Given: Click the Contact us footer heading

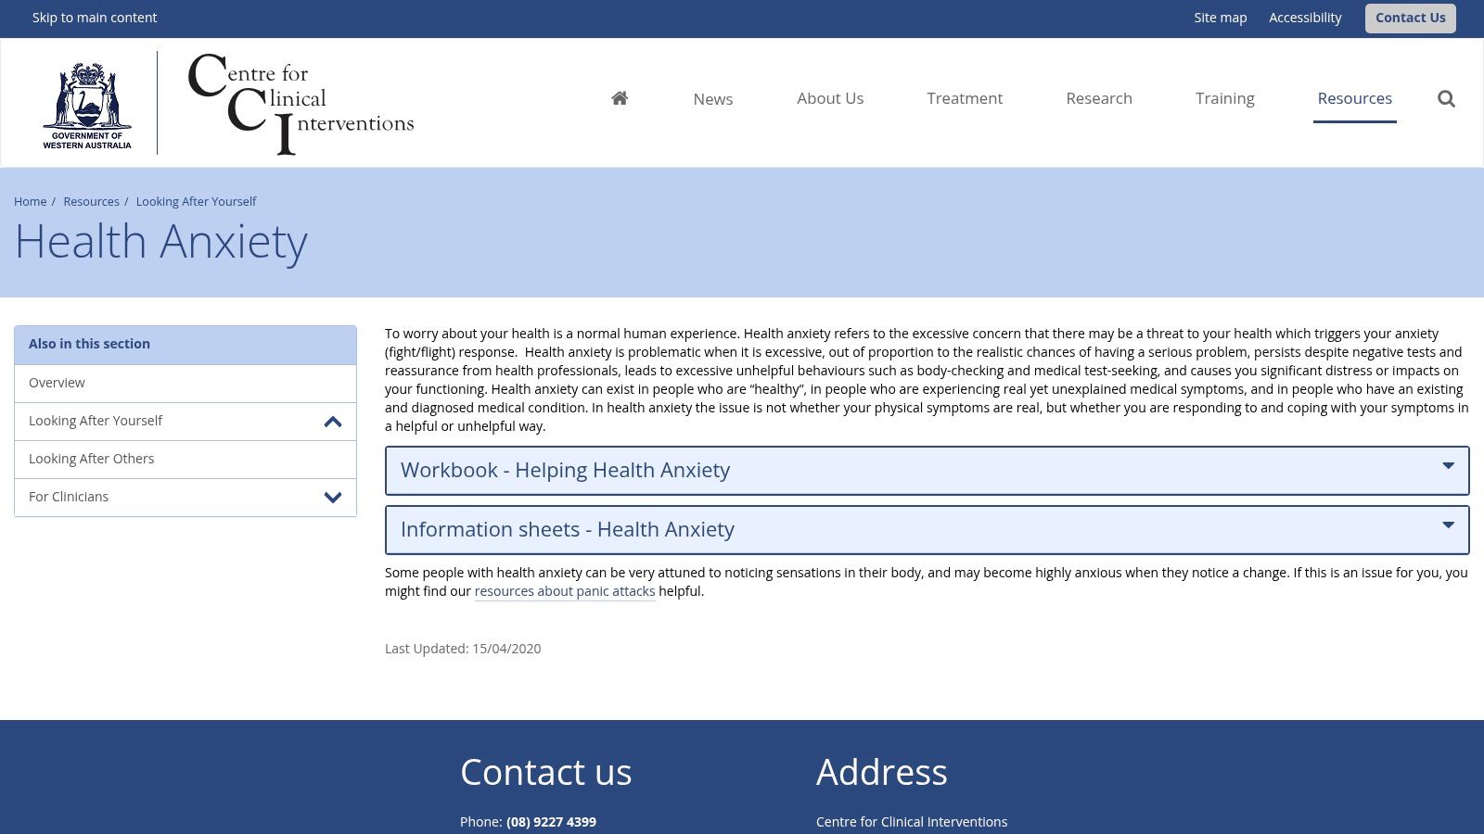Looking at the screenshot, I should 545,772.
